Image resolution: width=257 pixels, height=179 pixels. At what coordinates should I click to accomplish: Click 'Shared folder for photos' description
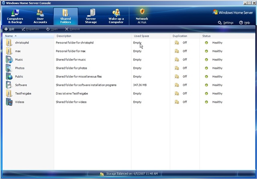(71, 68)
